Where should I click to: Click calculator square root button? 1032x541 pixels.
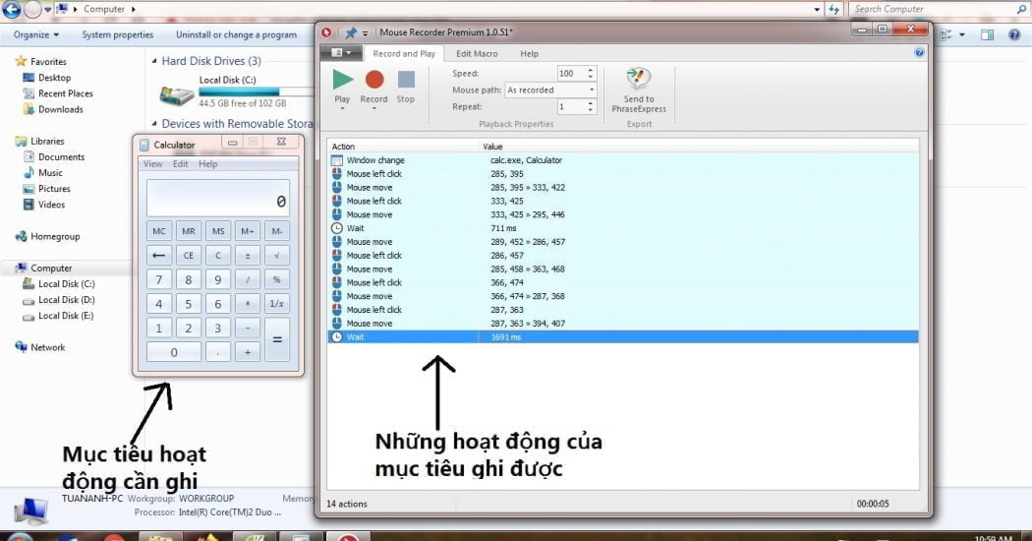pyautogui.click(x=277, y=255)
